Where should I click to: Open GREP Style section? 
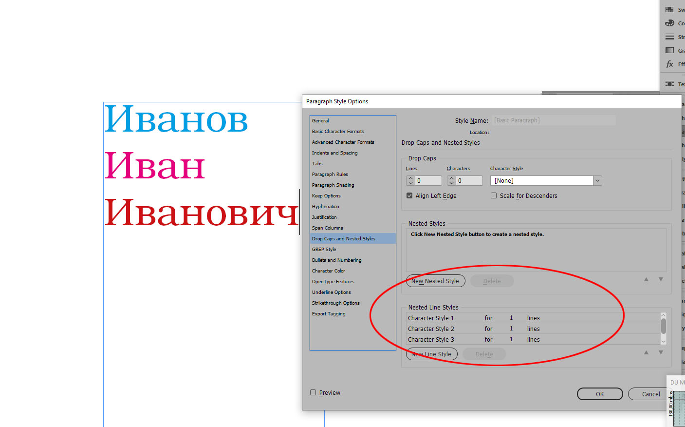(x=352, y=249)
